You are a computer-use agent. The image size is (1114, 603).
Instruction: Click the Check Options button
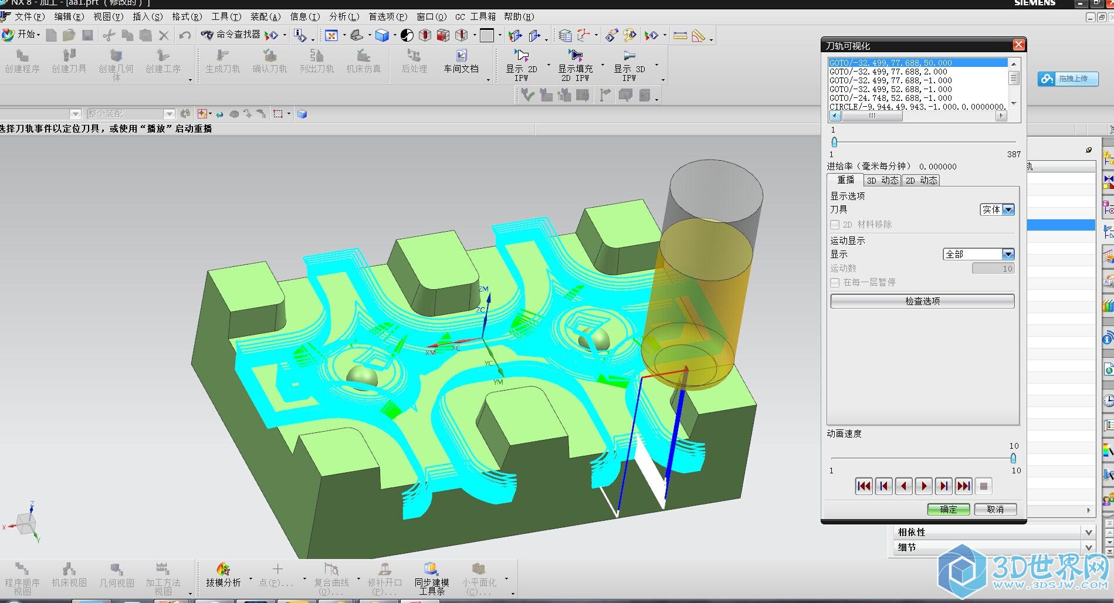point(922,301)
